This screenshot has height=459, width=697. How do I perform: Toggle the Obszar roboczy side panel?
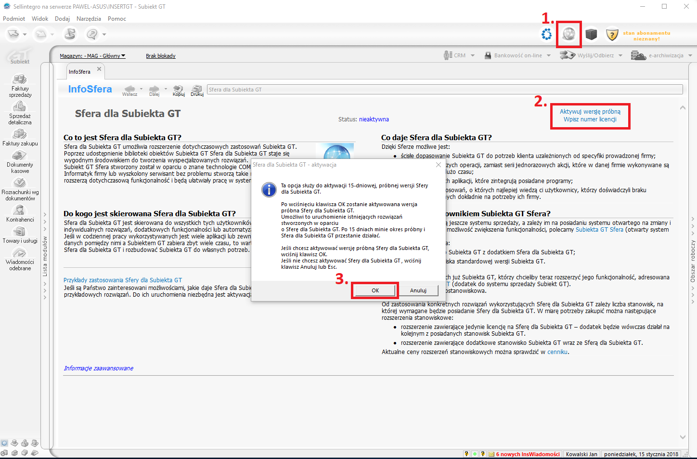point(693,261)
